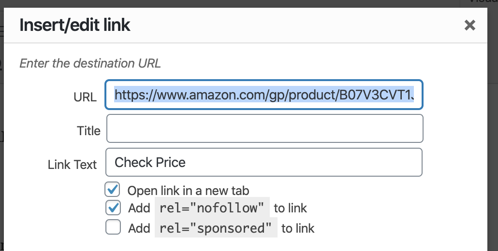Viewport: 498px width, 251px height.
Task: Click "to link" text after nofollow
Action: (290, 209)
